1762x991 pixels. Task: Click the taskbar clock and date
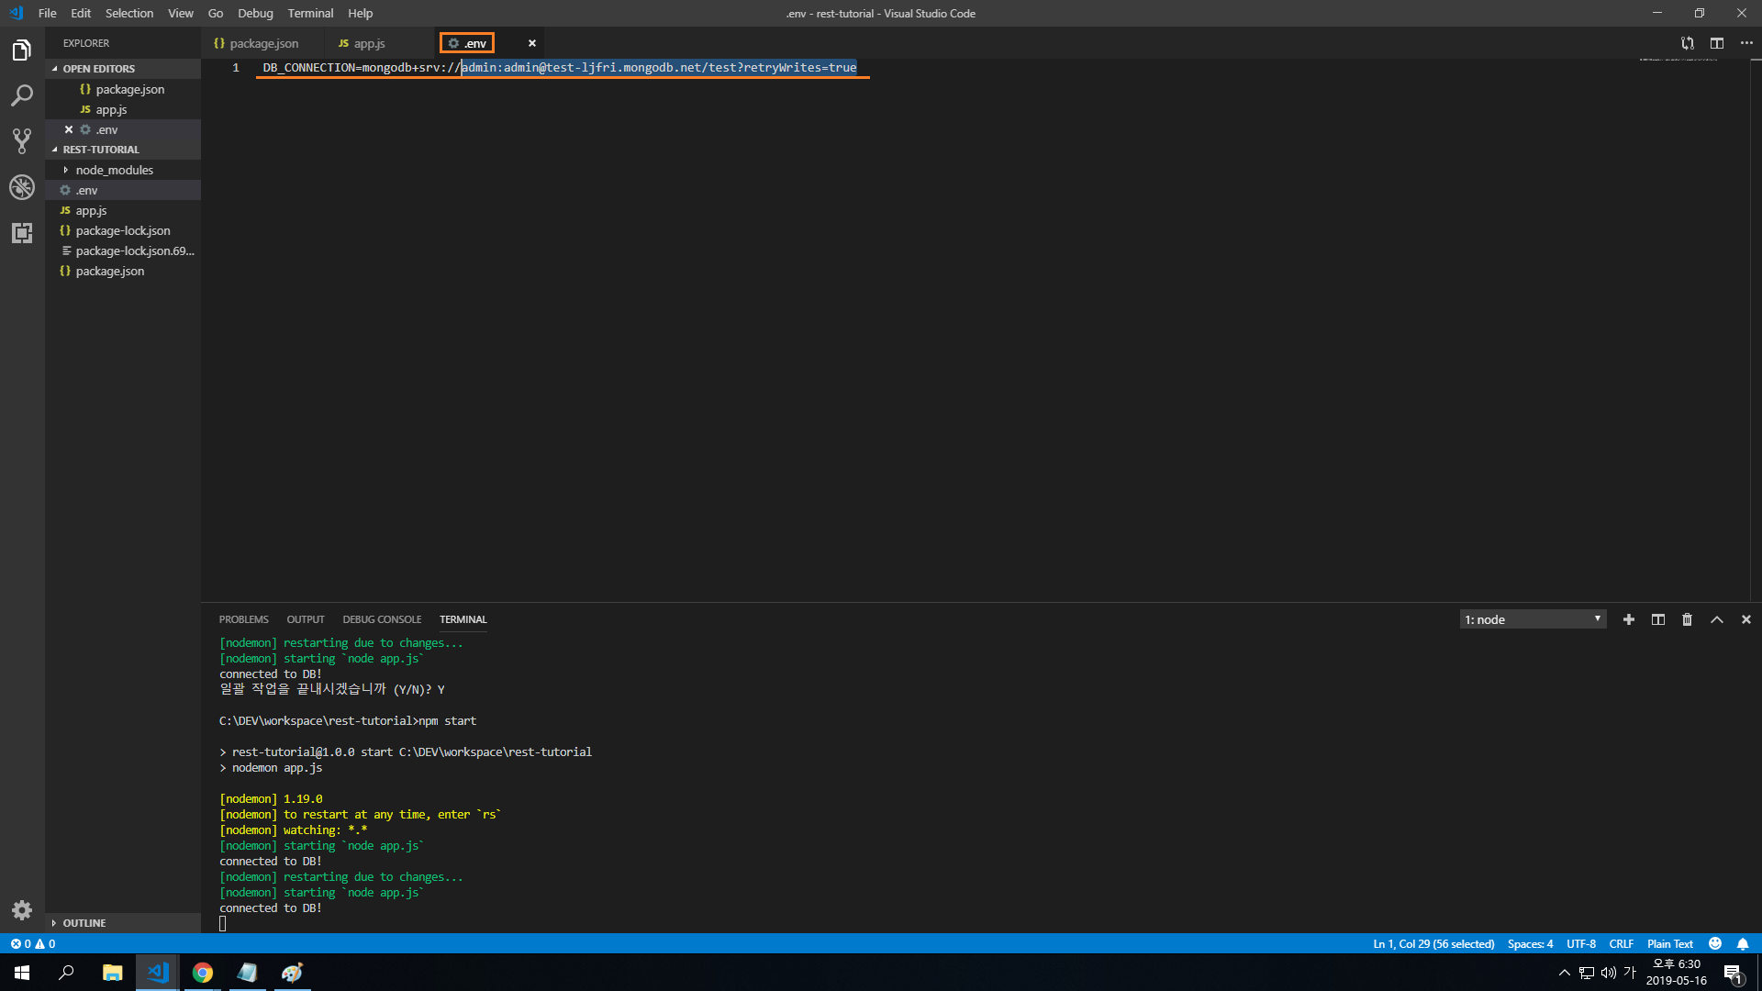[x=1676, y=973]
